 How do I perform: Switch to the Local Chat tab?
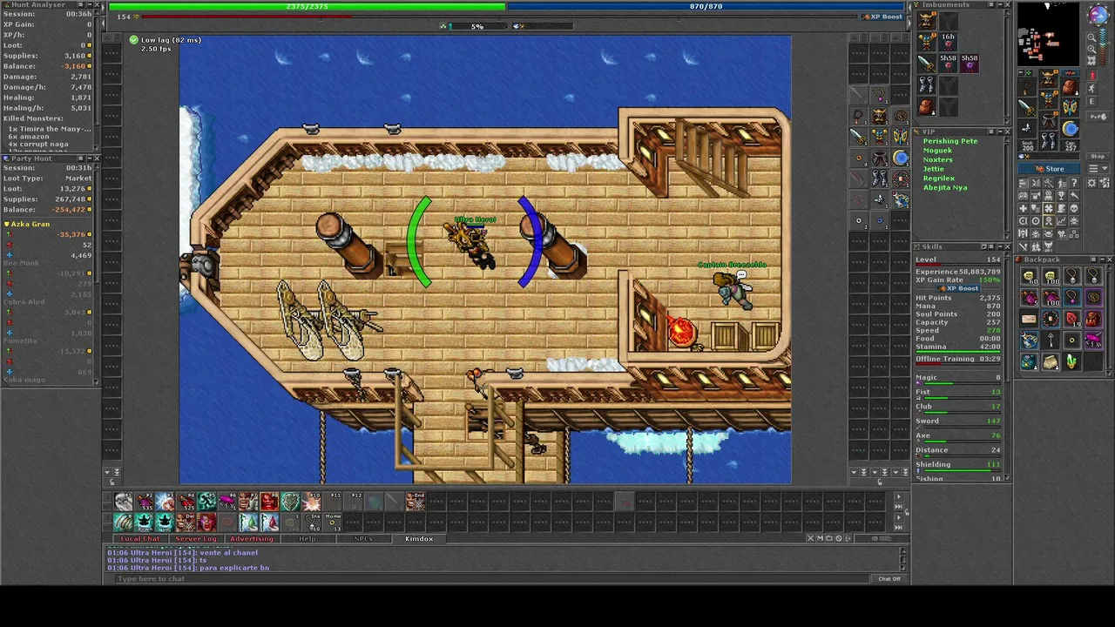(x=140, y=539)
